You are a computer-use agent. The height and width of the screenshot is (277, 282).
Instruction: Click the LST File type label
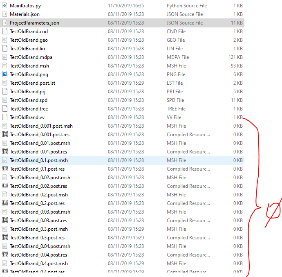coord(175,83)
